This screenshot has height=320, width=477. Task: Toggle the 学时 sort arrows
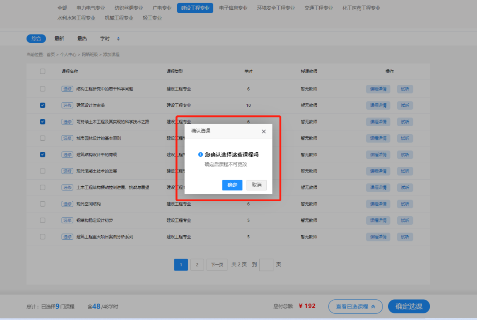(117, 38)
